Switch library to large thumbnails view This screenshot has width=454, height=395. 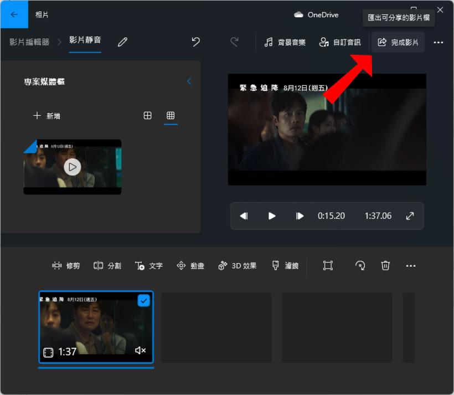[x=148, y=116]
